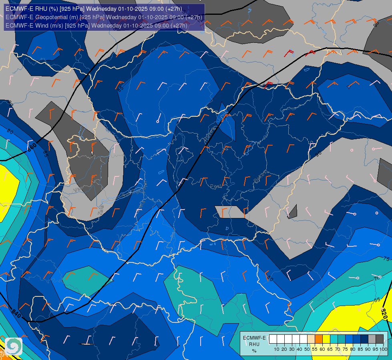Click the legend label 95
The height and width of the screenshot is (360, 392).
pos(375,349)
